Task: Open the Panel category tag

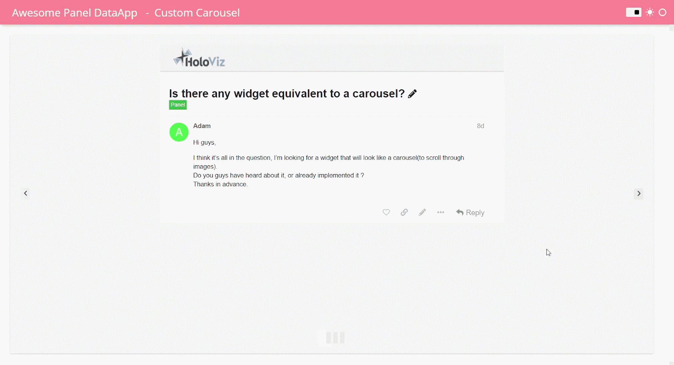Action: coord(178,105)
